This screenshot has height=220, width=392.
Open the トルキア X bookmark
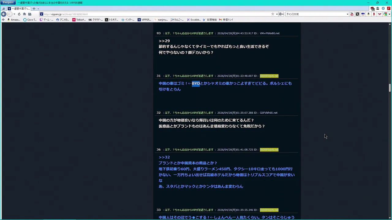click(x=112, y=20)
